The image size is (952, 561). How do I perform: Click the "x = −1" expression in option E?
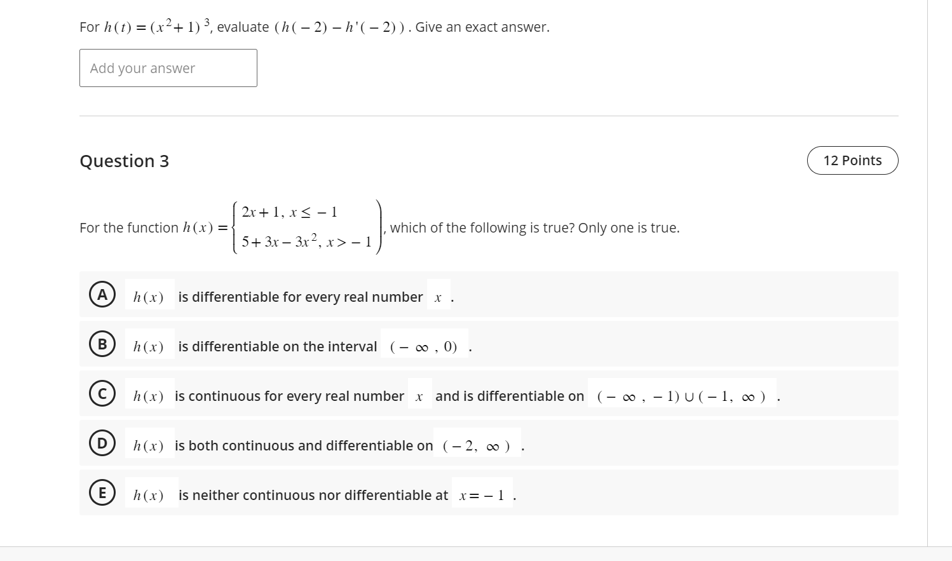tap(482, 495)
